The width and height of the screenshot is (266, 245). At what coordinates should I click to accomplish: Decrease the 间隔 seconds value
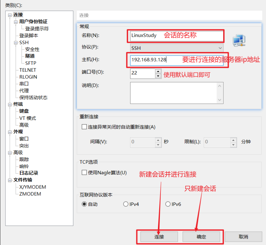coord(158,145)
